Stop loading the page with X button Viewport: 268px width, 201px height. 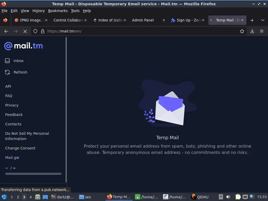(x=25, y=31)
